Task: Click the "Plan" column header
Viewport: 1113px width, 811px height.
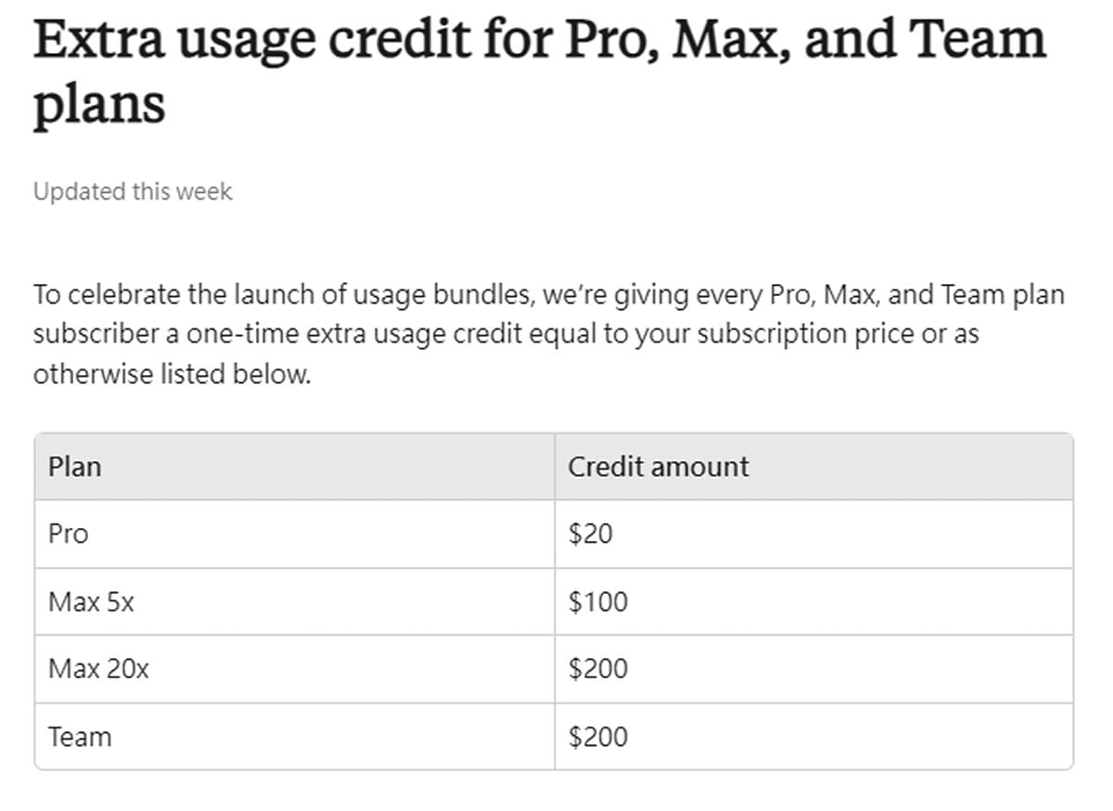Action: [74, 466]
